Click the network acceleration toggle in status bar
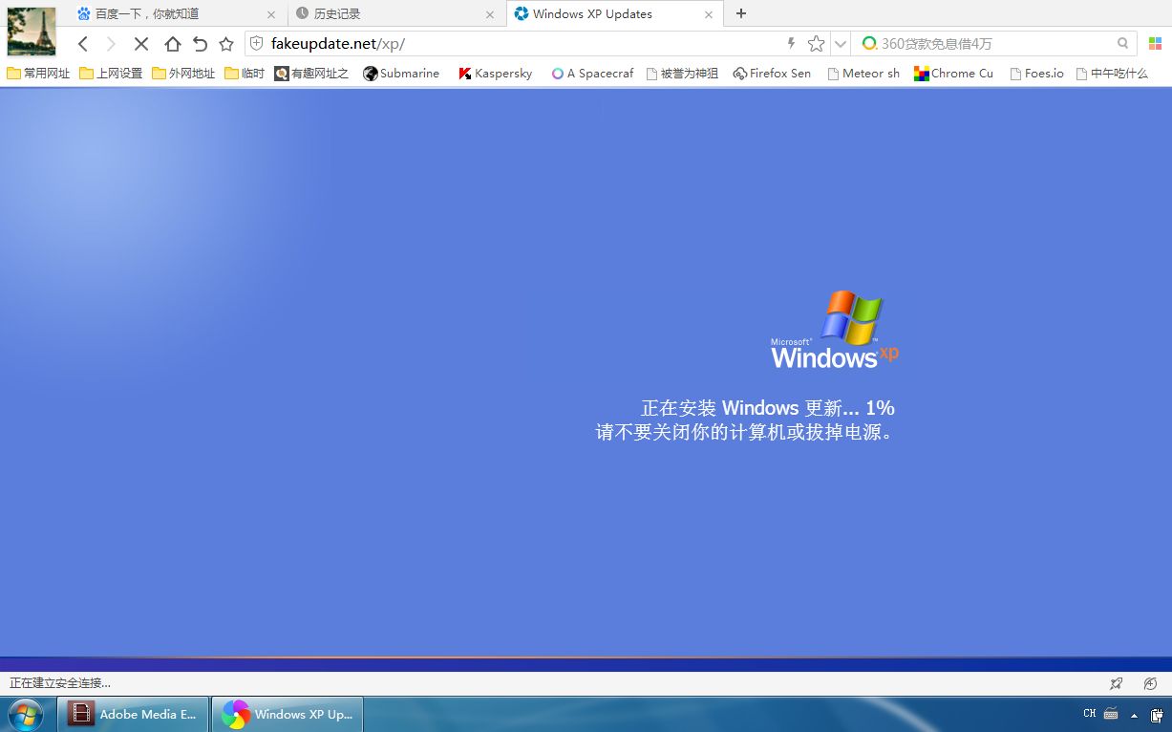The image size is (1172, 732). tap(1146, 684)
